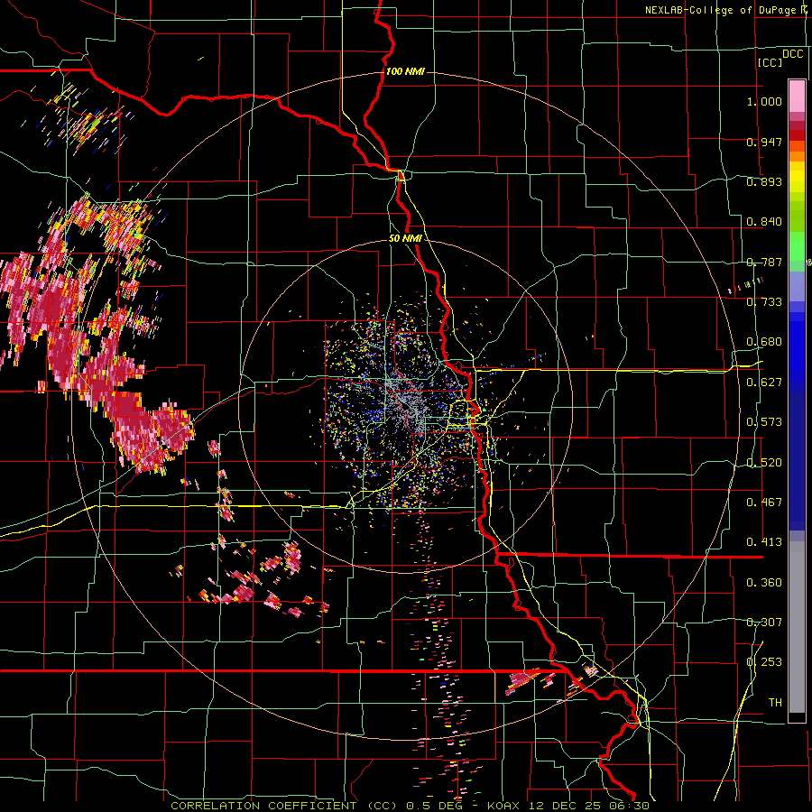Image resolution: width=812 pixels, height=812 pixels.
Task: Click the 100 NMI range ring label
Action: pos(405,71)
